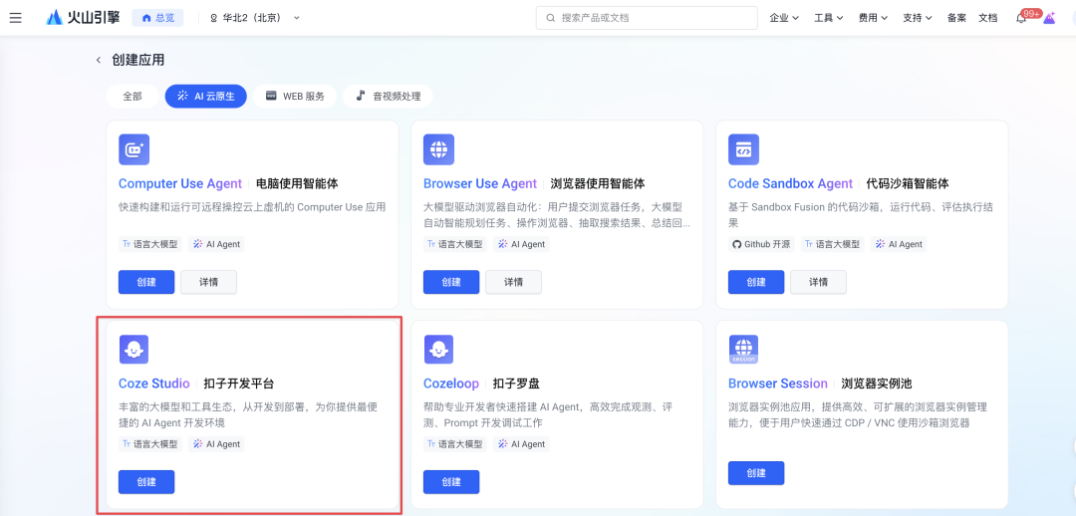Create the Computer Use Agent application
Viewport: 1076px width, 516px height.
(x=146, y=282)
